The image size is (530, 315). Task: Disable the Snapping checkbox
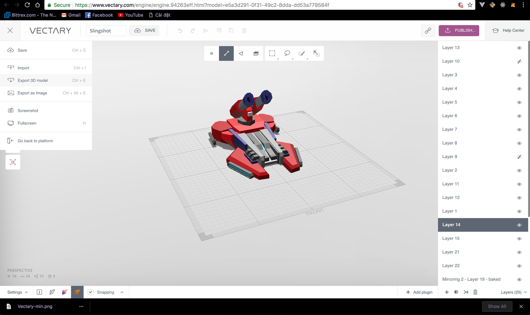(x=91, y=292)
